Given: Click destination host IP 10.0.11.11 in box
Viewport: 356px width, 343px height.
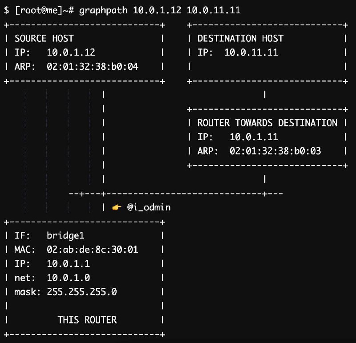Looking at the screenshot, I should (x=251, y=52).
